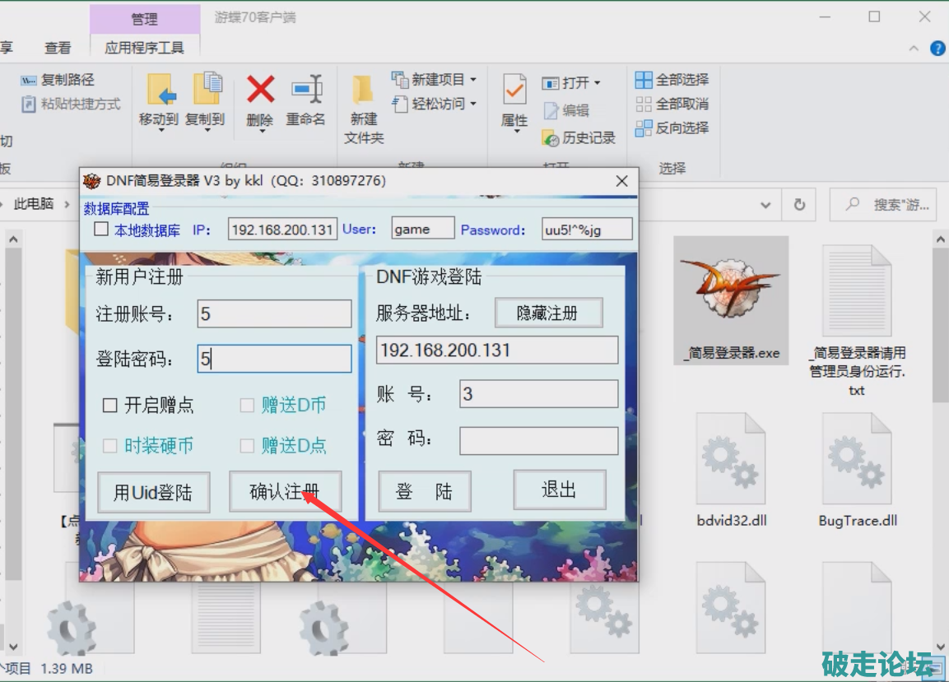
Task: Toggle the 赠送D币 checkbox
Action: [247, 406]
